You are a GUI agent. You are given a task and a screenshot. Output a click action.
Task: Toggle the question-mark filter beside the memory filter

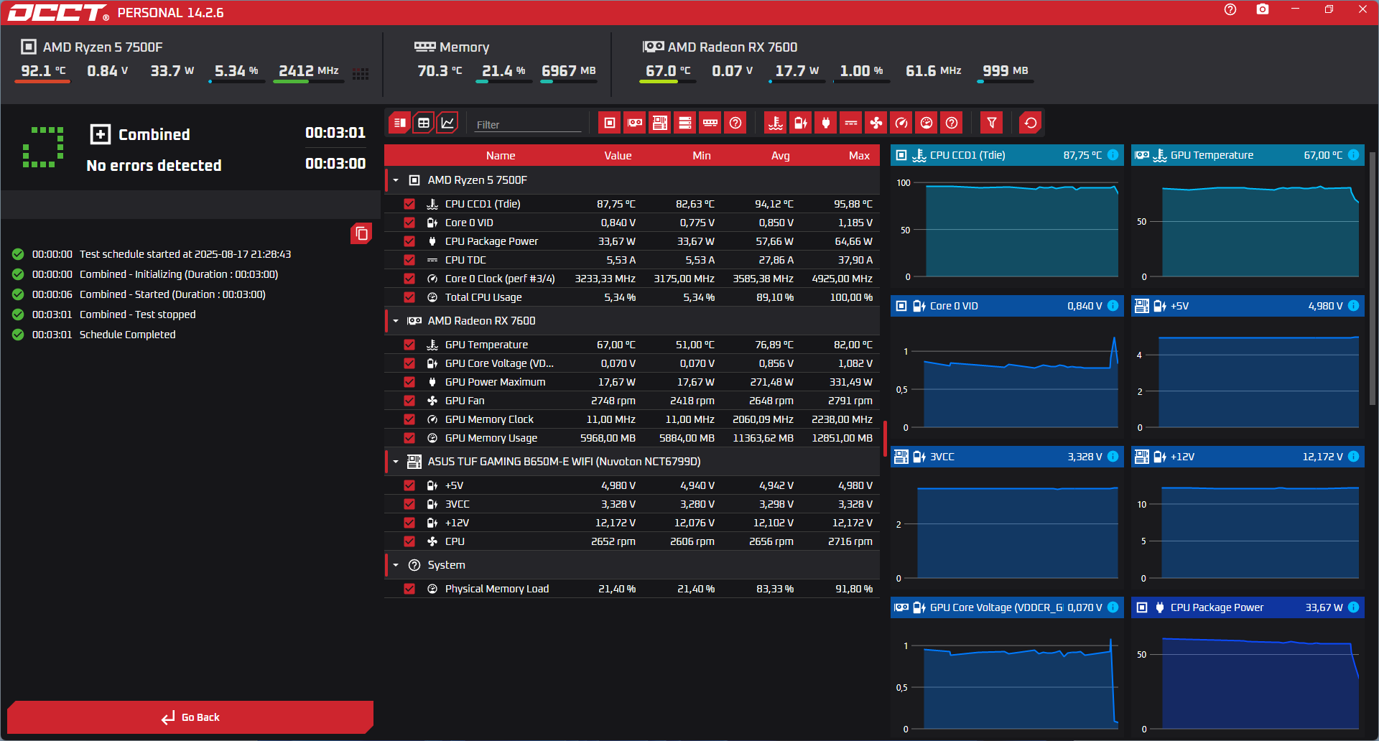[735, 123]
